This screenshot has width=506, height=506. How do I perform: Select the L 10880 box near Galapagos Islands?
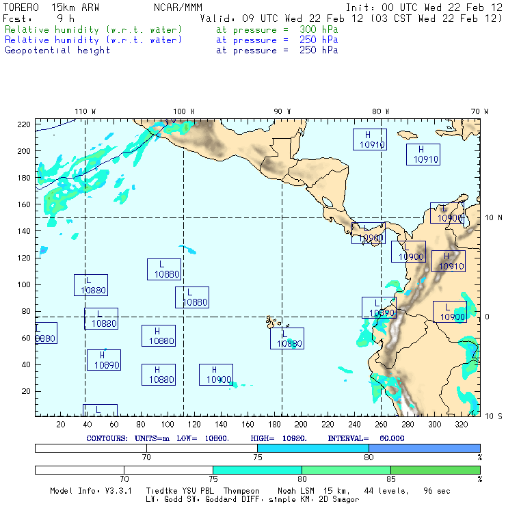pos(287,338)
